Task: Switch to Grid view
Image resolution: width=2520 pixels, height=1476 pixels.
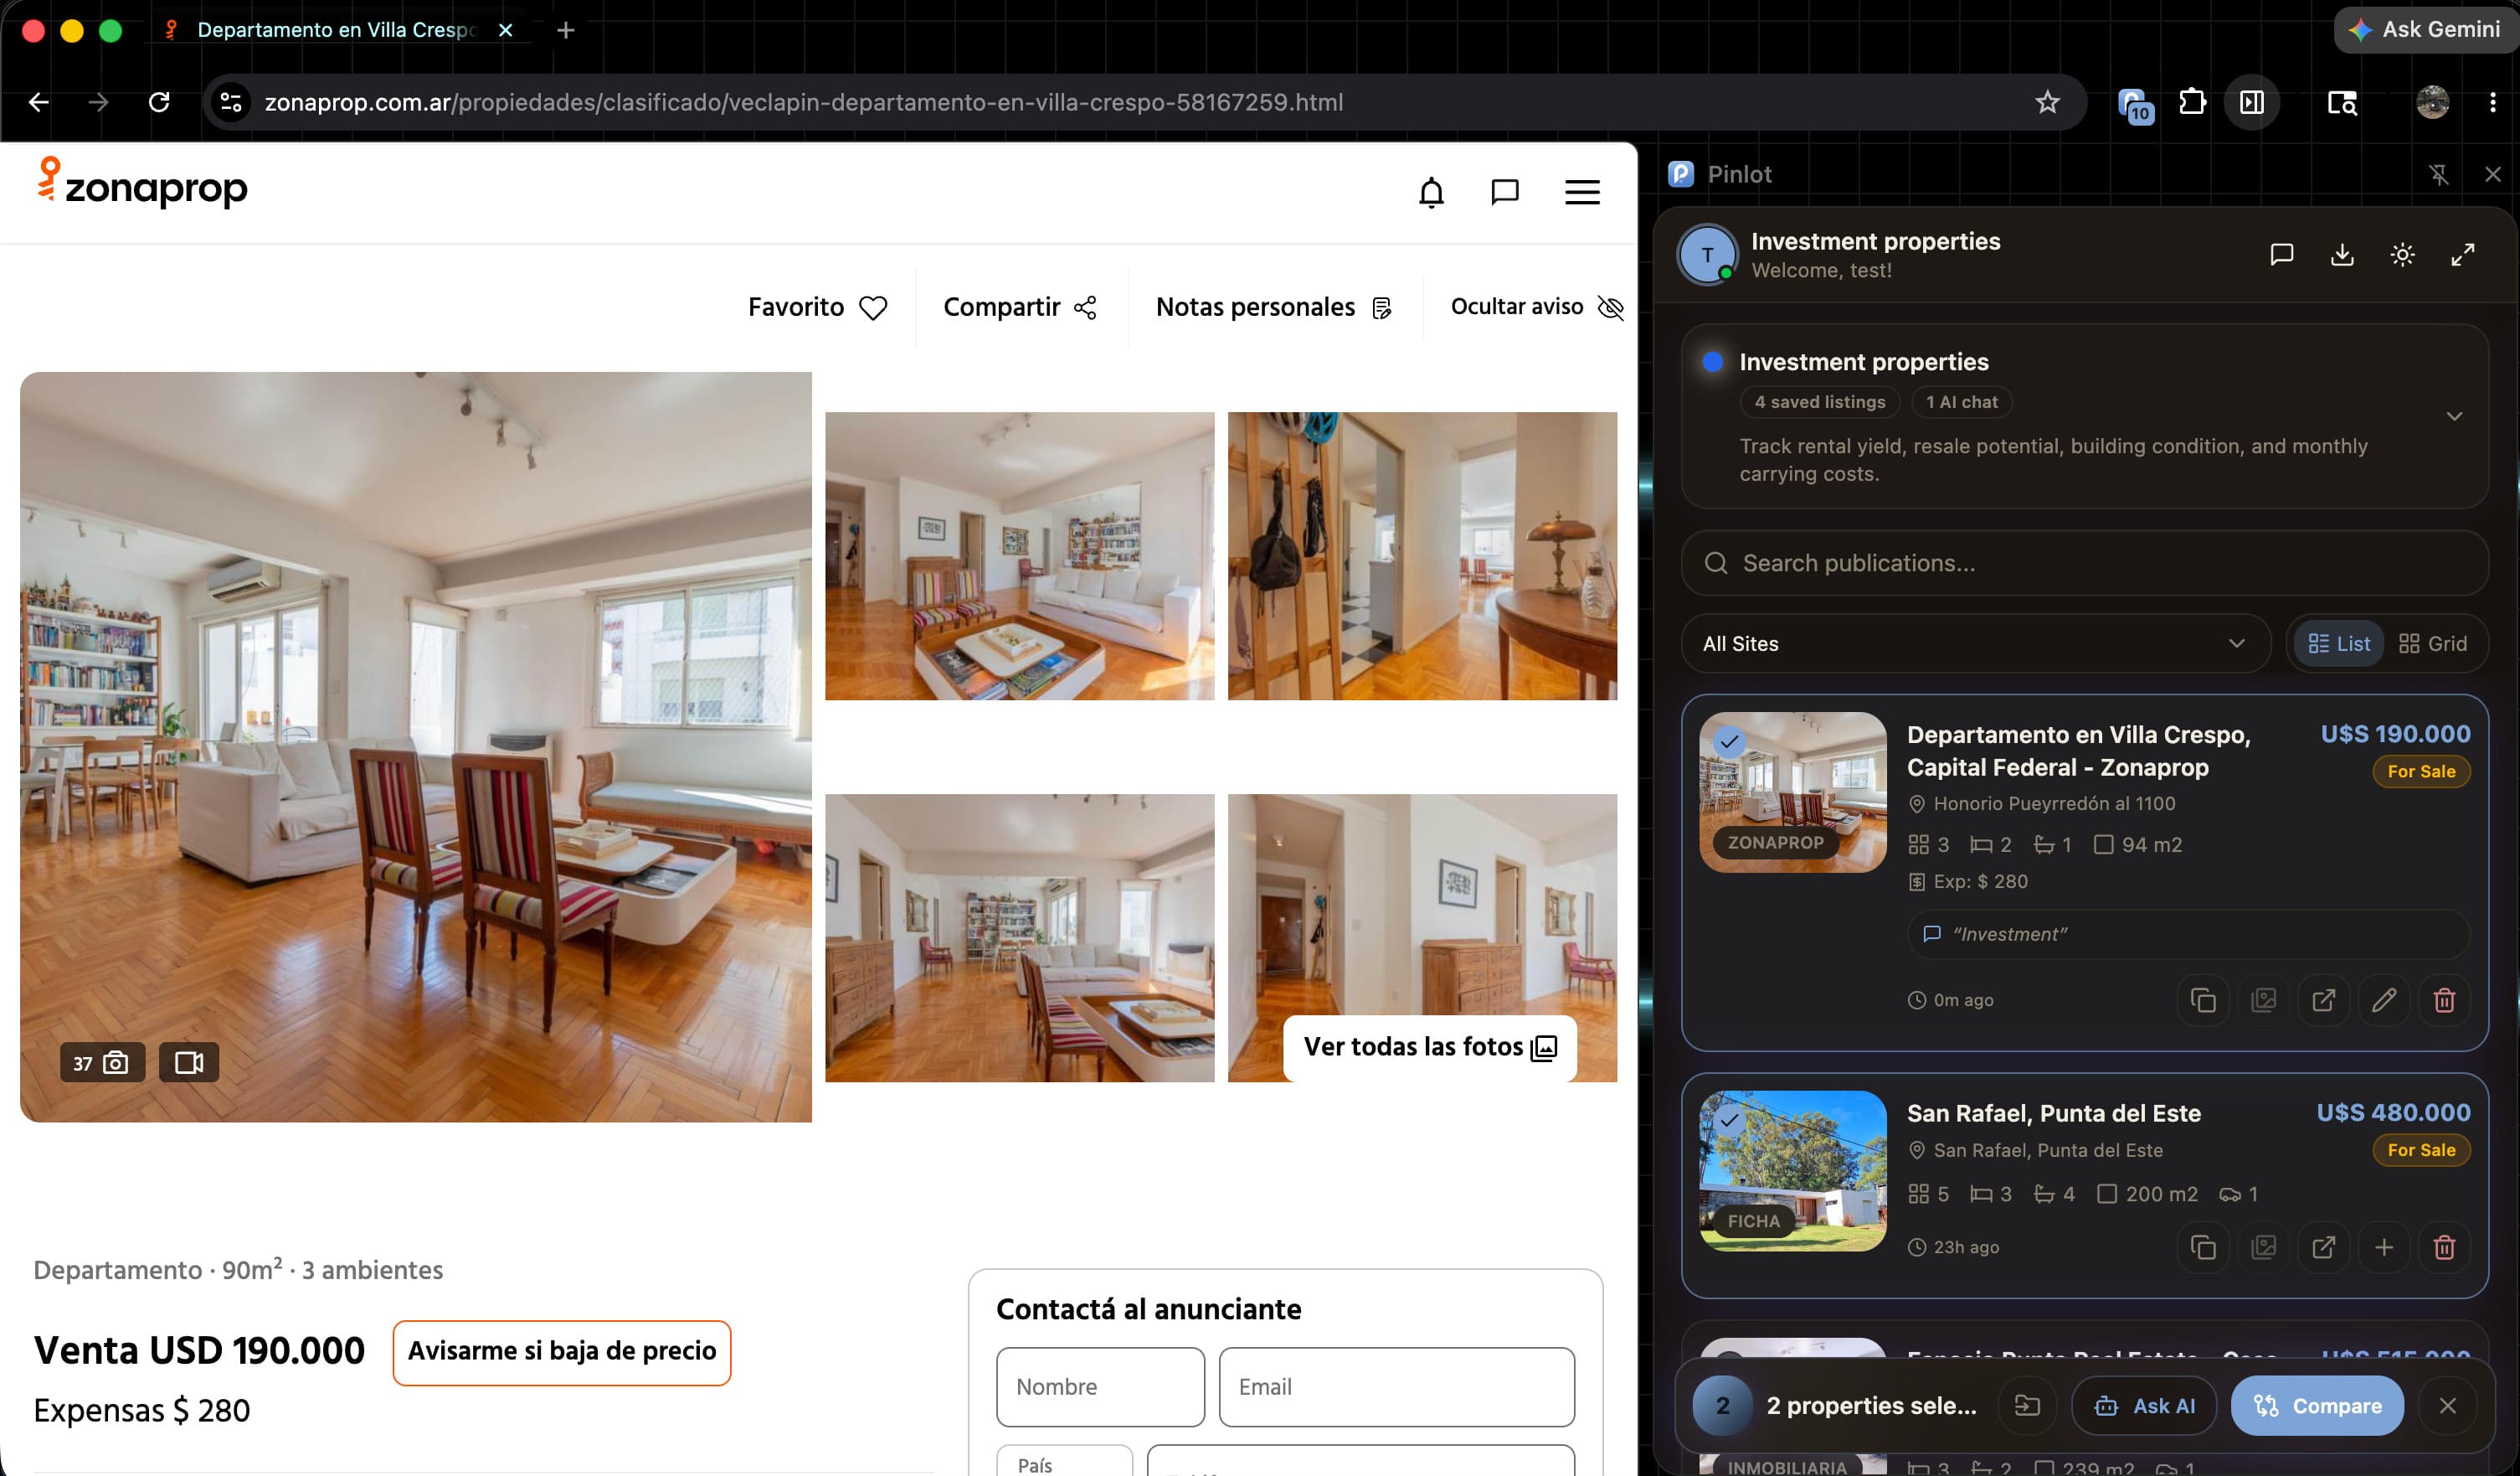Action: pyautogui.click(x=2433, y=643)
